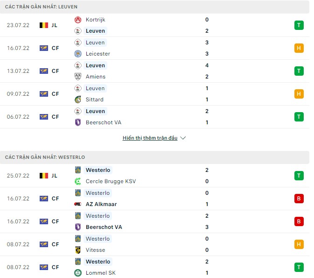Click the Belgian flag beside 23.07.22 match

click(44, 25)
